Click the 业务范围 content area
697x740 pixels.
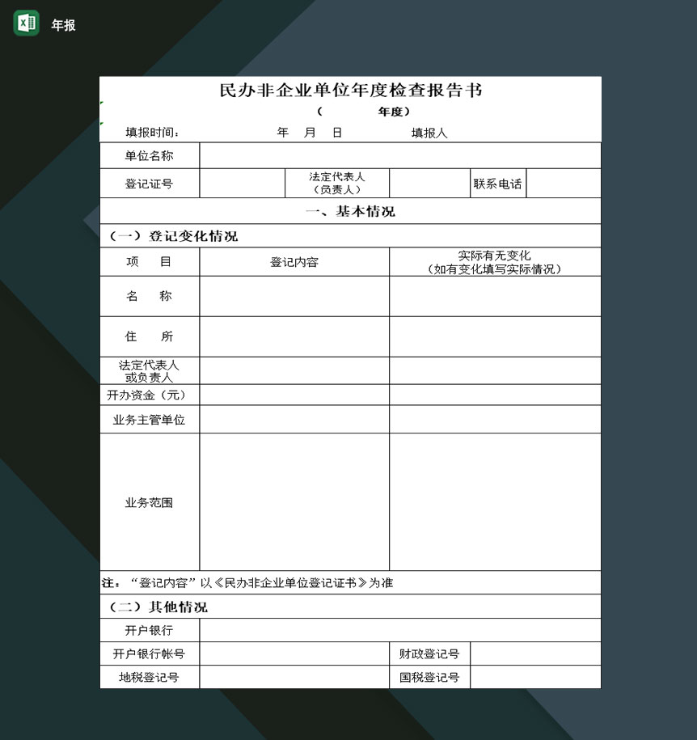pyautogui.click(x=294, y=500)
